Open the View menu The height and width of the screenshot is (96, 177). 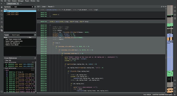coord(9,1)
